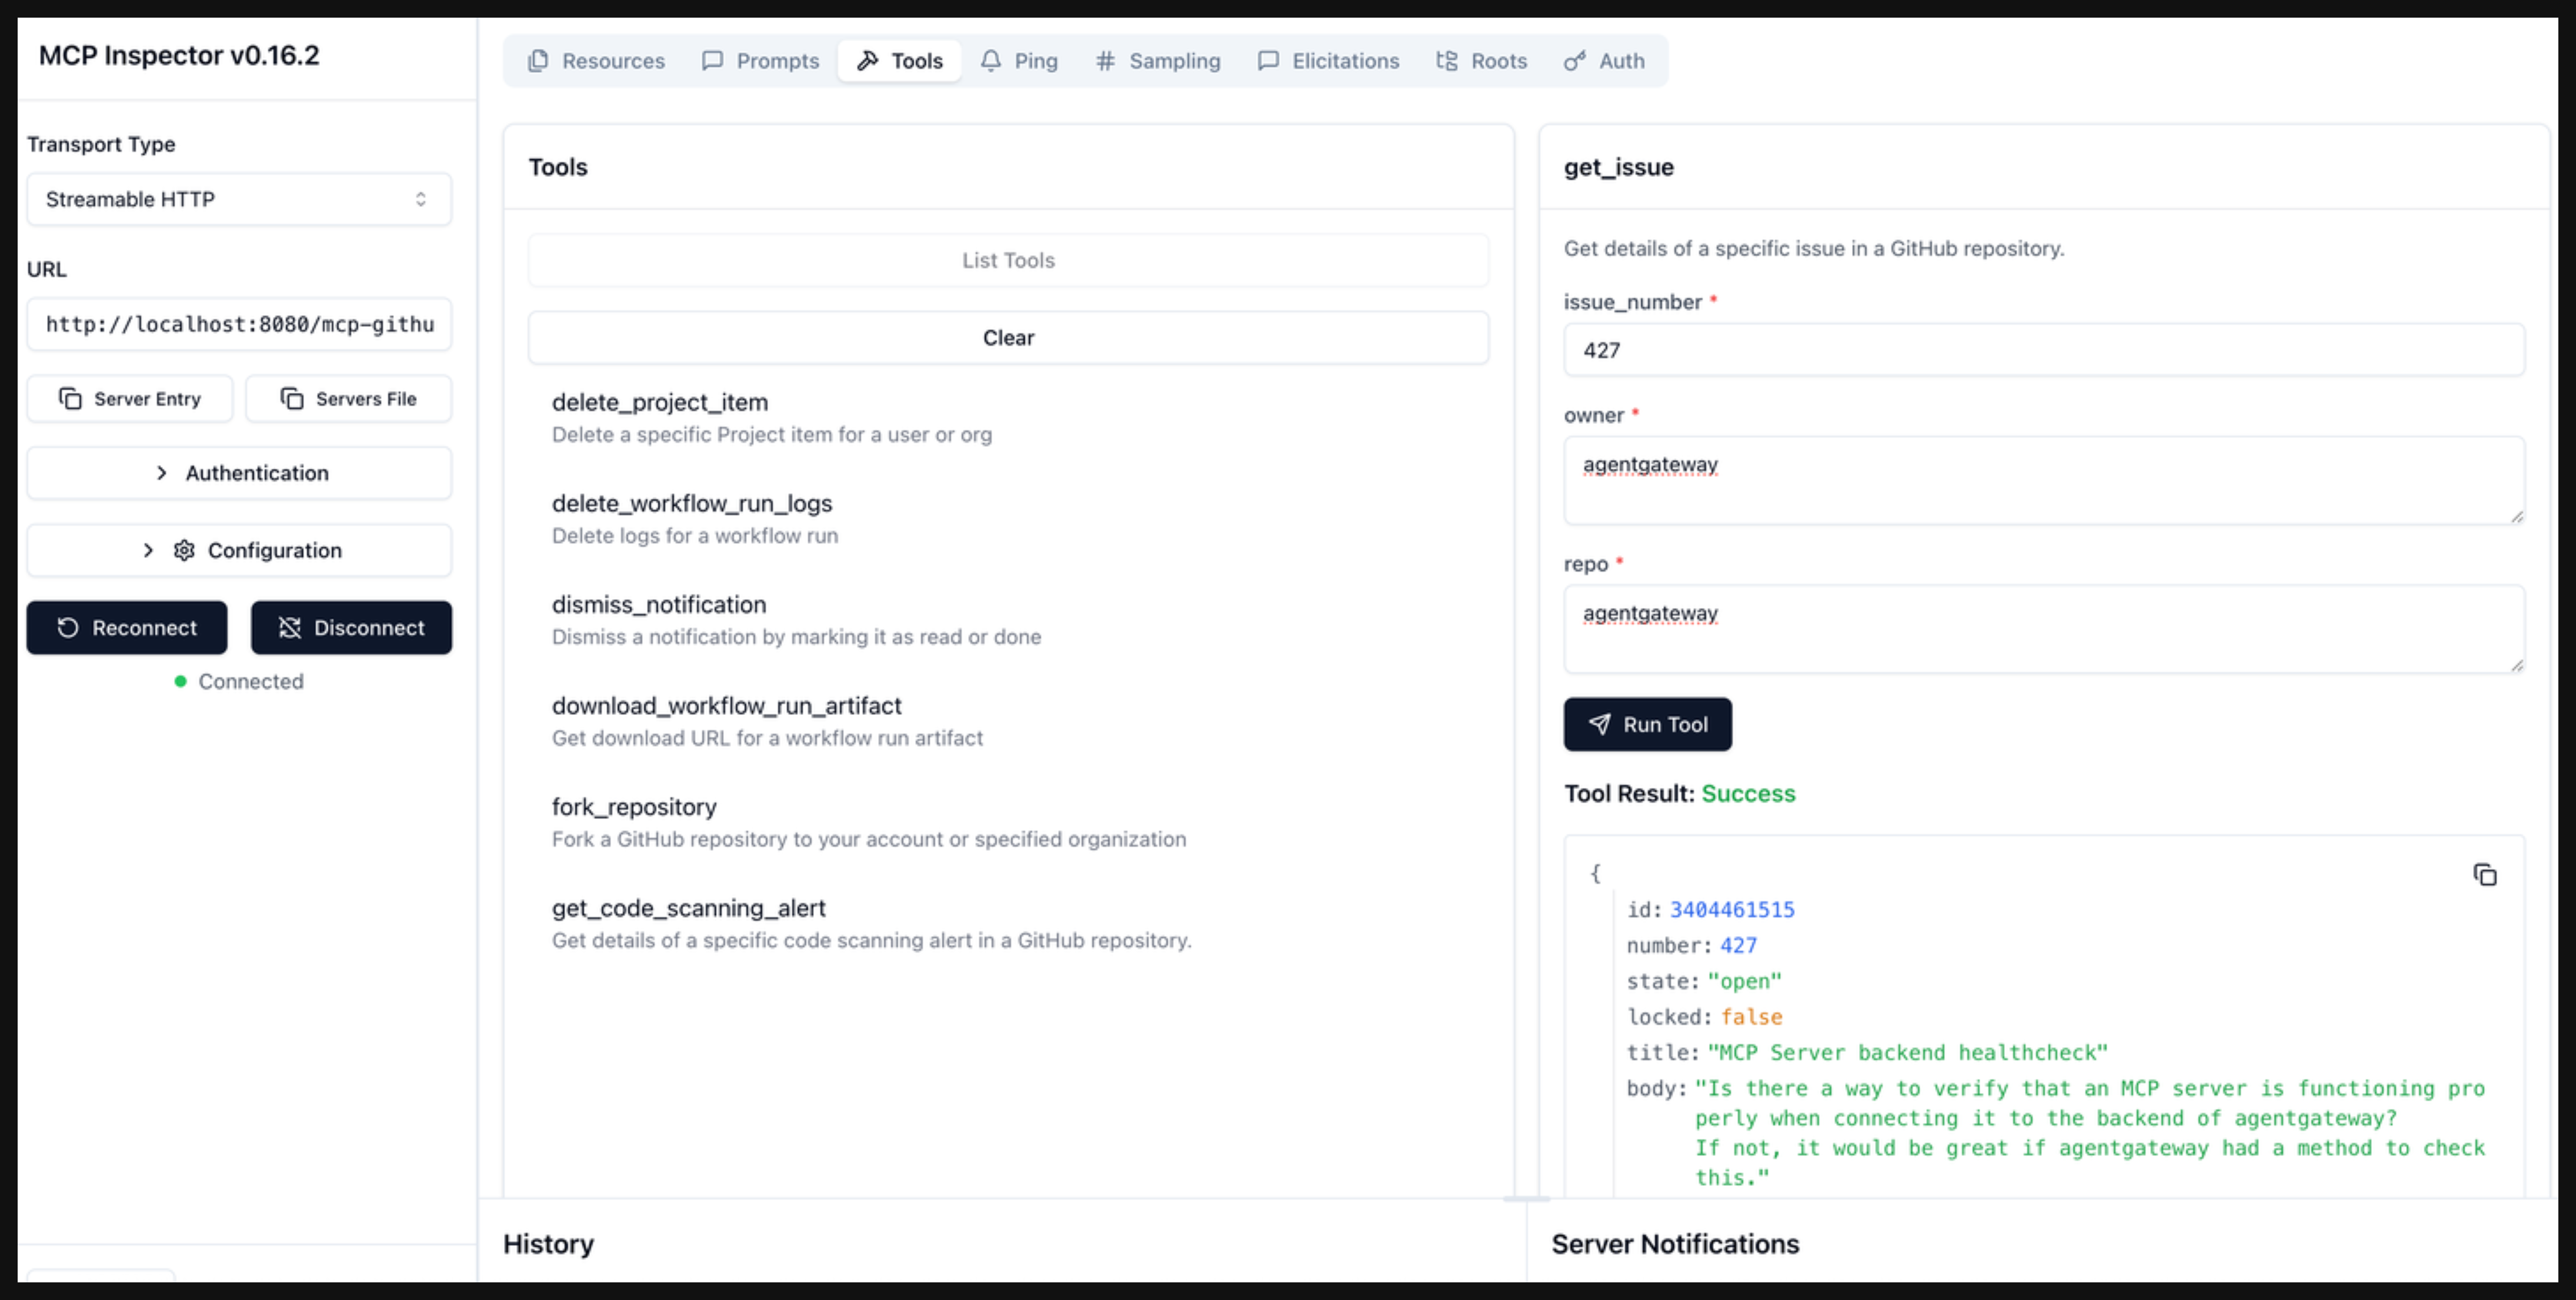2576x1300 pixels.
Task: Click the Disconnect button
Action: (351, 628)
